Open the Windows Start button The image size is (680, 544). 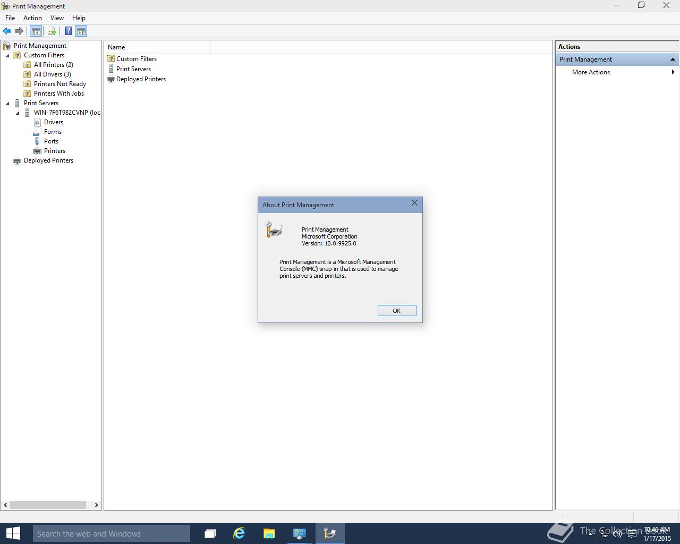(13, 533)
